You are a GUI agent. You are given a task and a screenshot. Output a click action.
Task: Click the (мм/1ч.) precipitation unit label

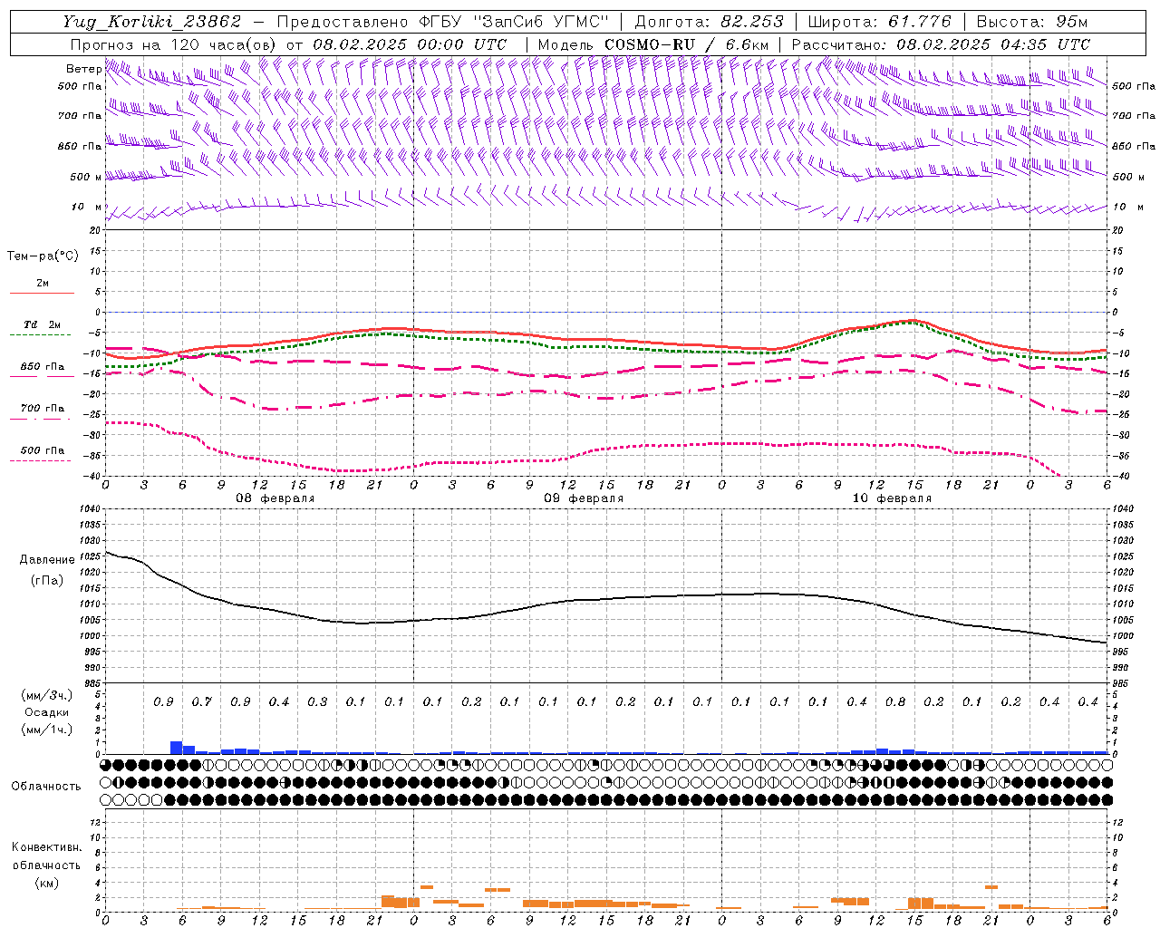[x=47, y=730]
